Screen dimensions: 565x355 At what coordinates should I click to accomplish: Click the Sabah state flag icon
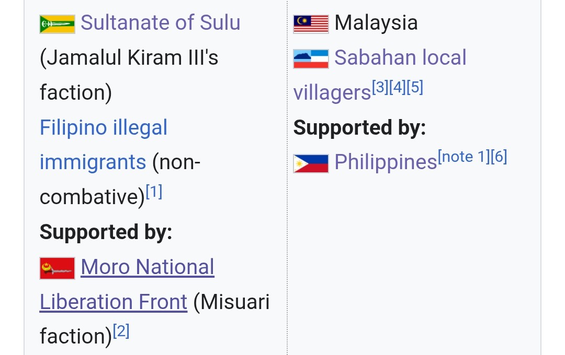(x=311, y=59)
